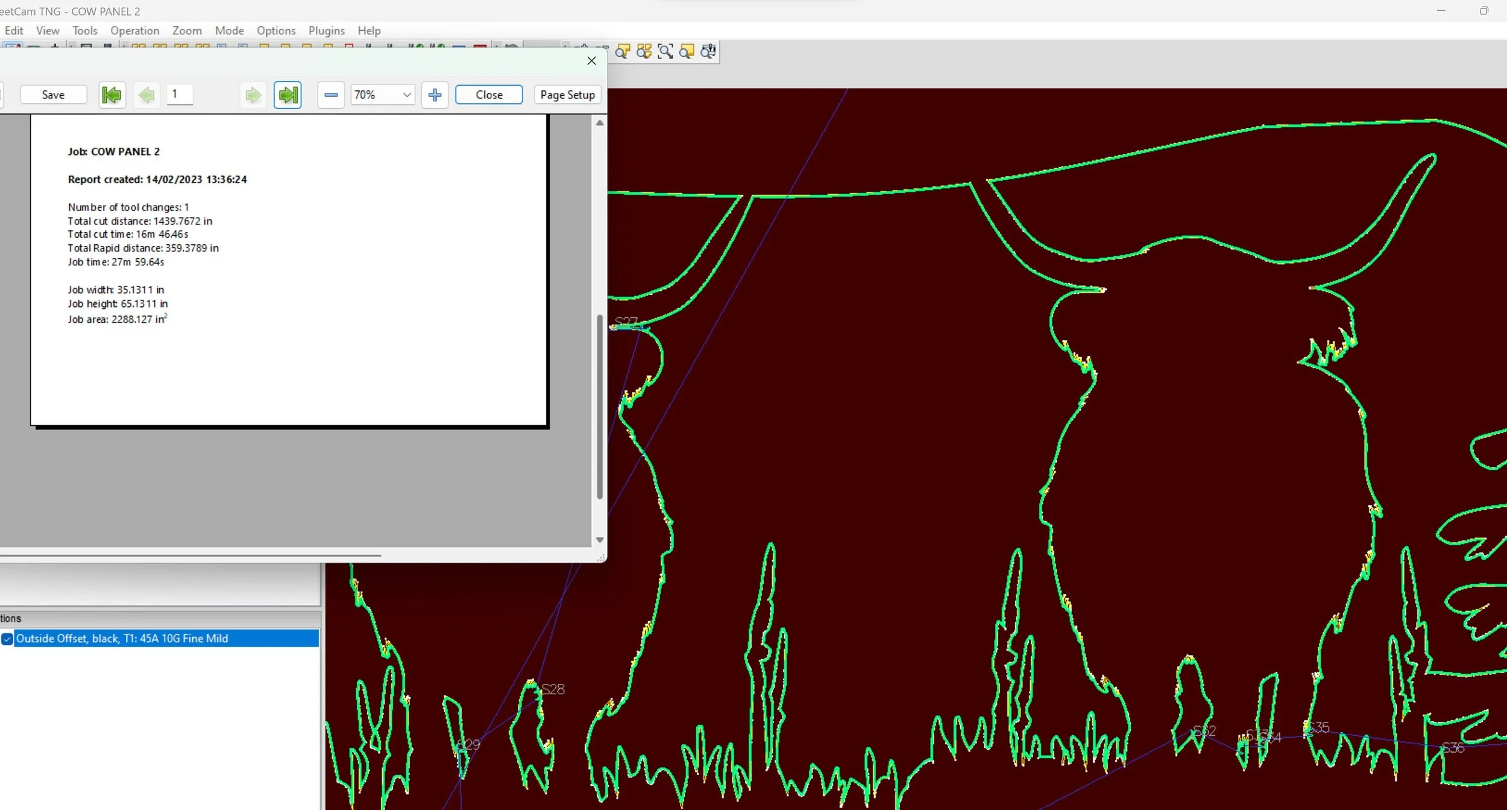Open the Edit menu
Image resolution: width=1507 pixels, height=810 pixels.
coord(14,30)
